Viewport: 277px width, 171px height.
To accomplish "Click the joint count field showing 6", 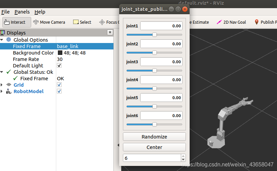I will (x=152, y=158).
